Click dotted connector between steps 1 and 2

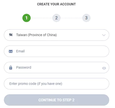pyautogui.click(x=41, y=18)
